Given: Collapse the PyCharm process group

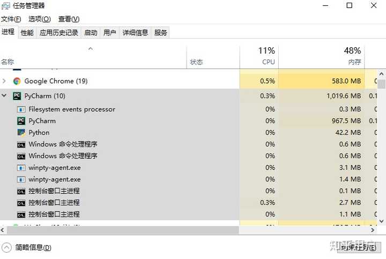Looking at the screenshot, I should (5, 96).
